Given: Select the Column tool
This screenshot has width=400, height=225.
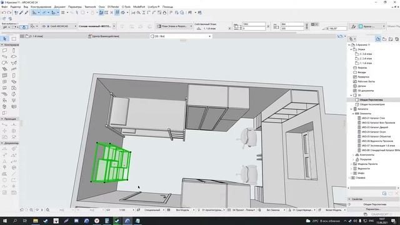Looking at the screenshot, I should point(14,51).
